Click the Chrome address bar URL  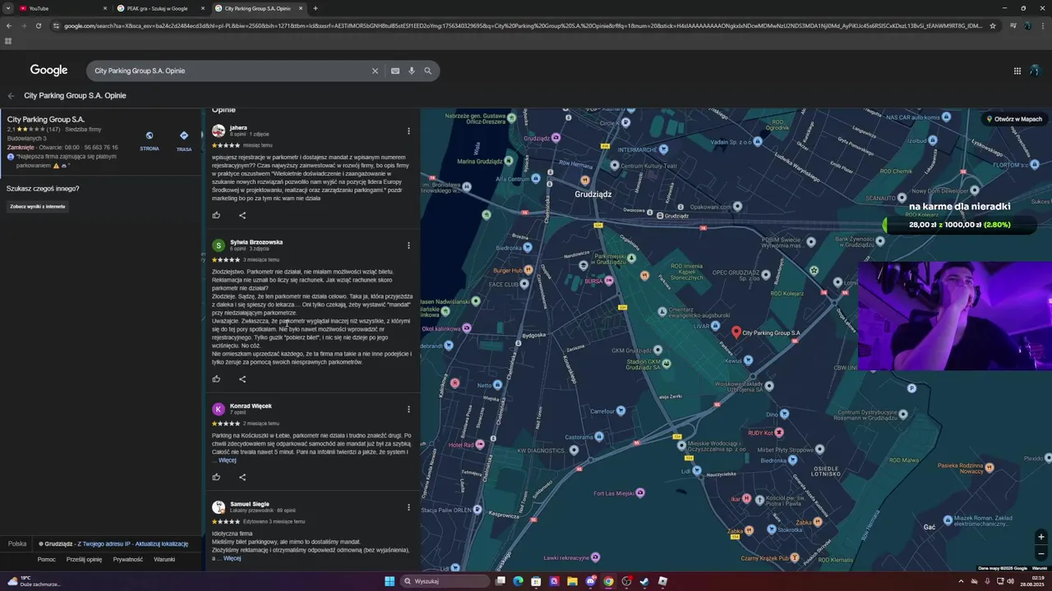point(522,25)
